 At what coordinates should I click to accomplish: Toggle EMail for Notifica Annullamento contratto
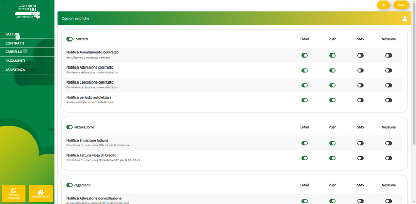click(x=304, y=56)
